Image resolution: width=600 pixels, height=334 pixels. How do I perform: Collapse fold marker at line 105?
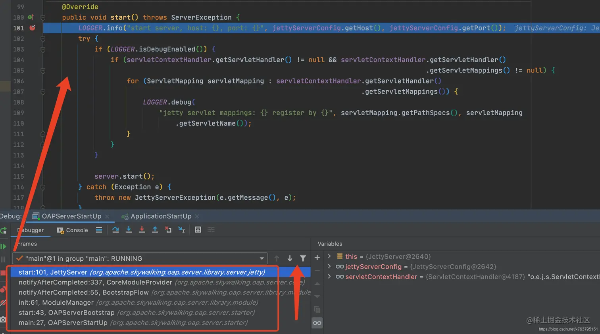coord(43,71)
